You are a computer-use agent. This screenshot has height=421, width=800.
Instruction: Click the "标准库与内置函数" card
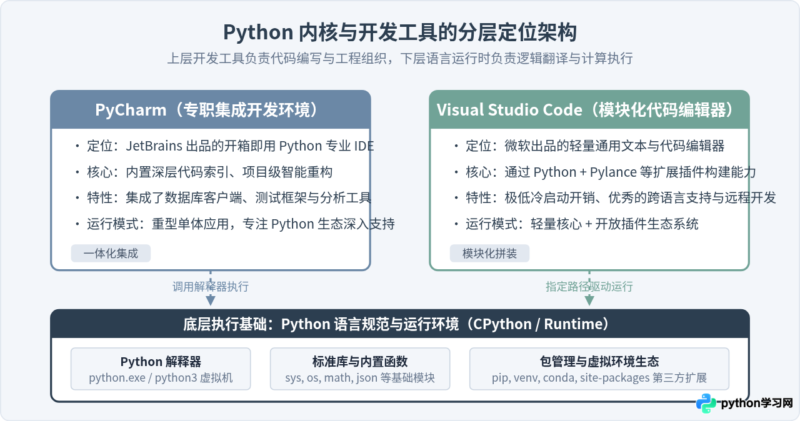(x=360, y=369)
